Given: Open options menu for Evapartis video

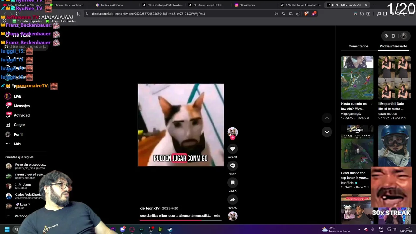Looking at the screenshot, I should click(409, 104).
